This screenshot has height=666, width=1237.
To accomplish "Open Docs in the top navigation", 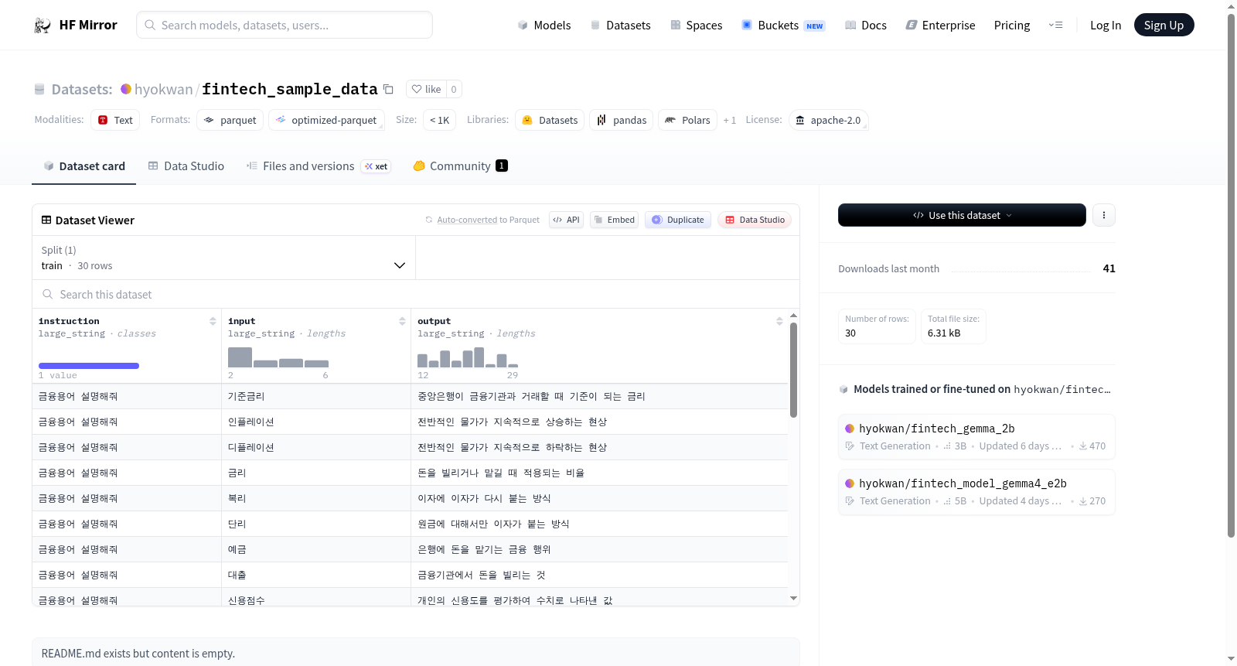I will [866, 25].
